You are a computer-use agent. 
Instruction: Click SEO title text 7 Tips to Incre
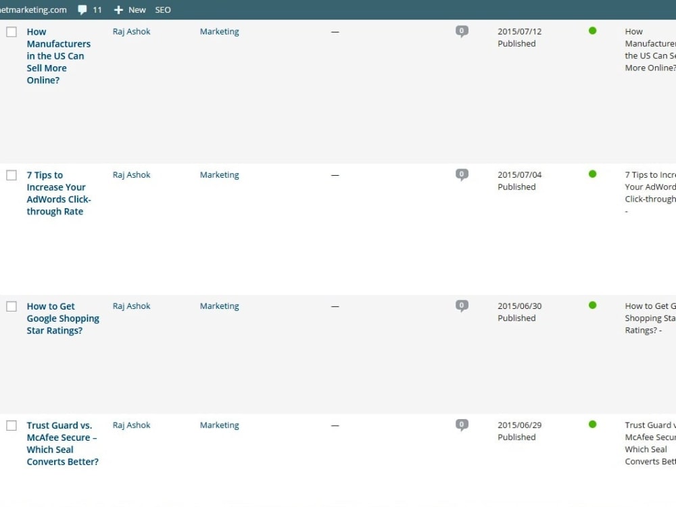click(650, 193)
